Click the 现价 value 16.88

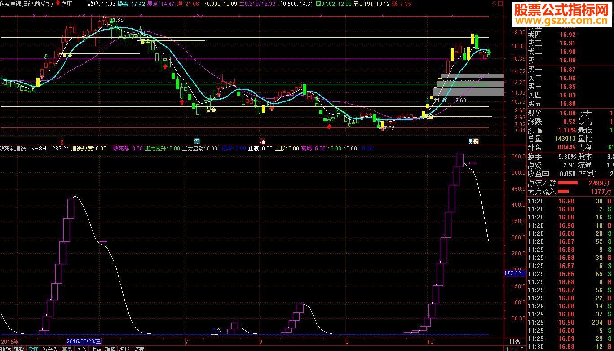click(x=567, y=114)
